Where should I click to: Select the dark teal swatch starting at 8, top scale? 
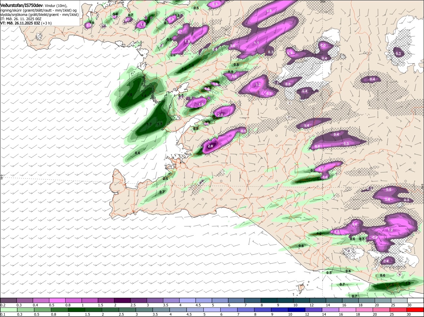(x=269, y=300)
